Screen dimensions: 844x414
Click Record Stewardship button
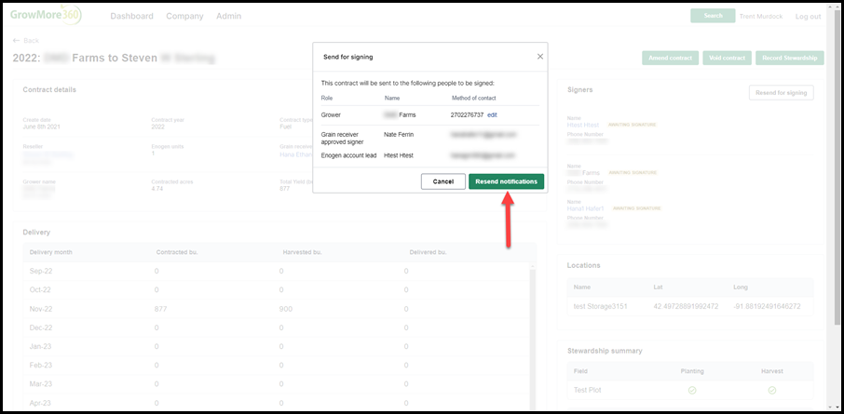[790, 58]
